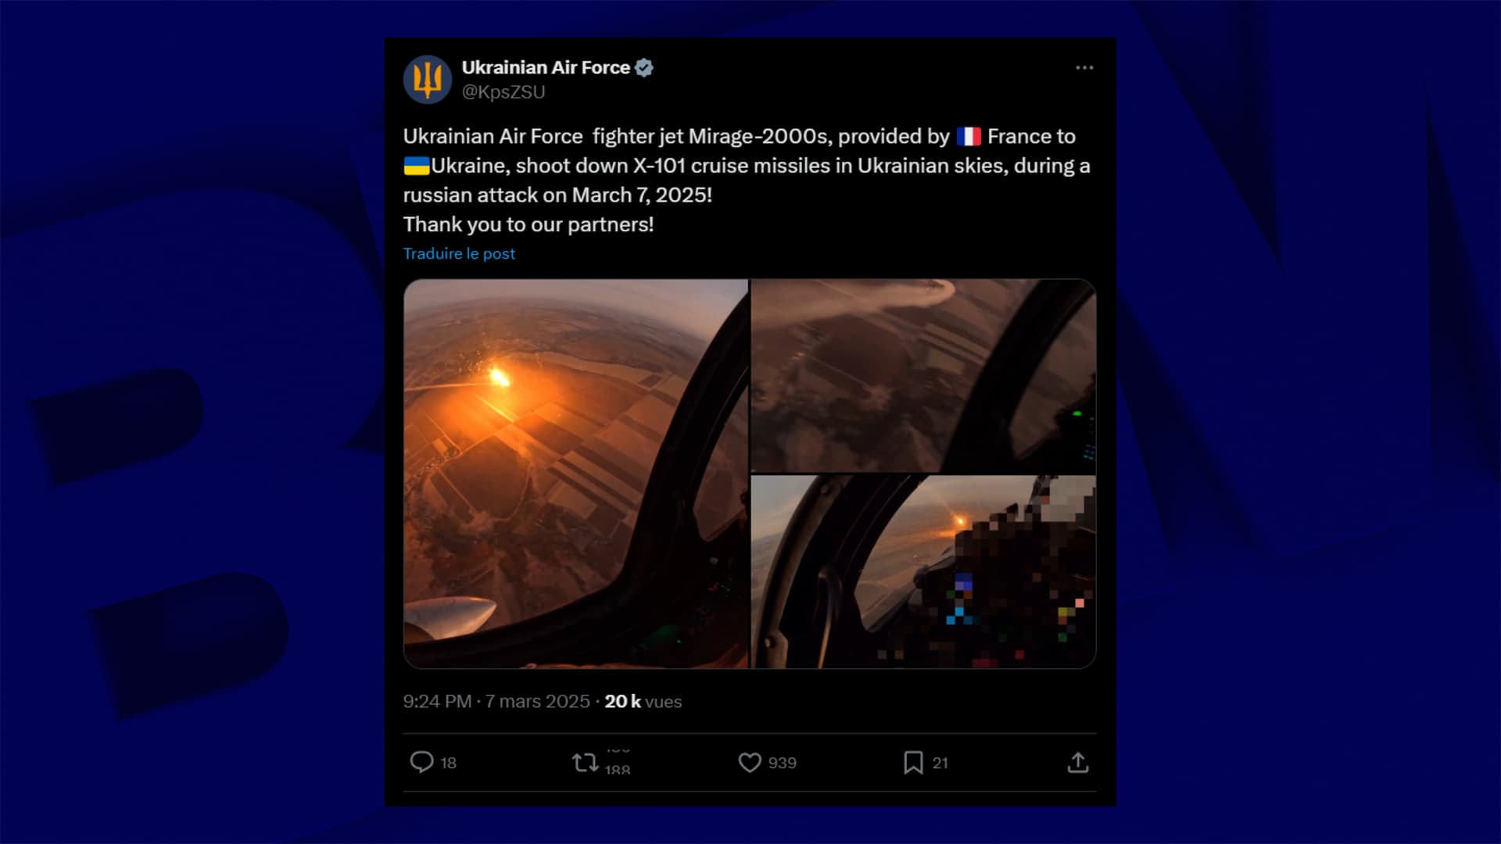The image size is (1501, 844).
Task: Click the 20 k vues view count
Action: 643,702
